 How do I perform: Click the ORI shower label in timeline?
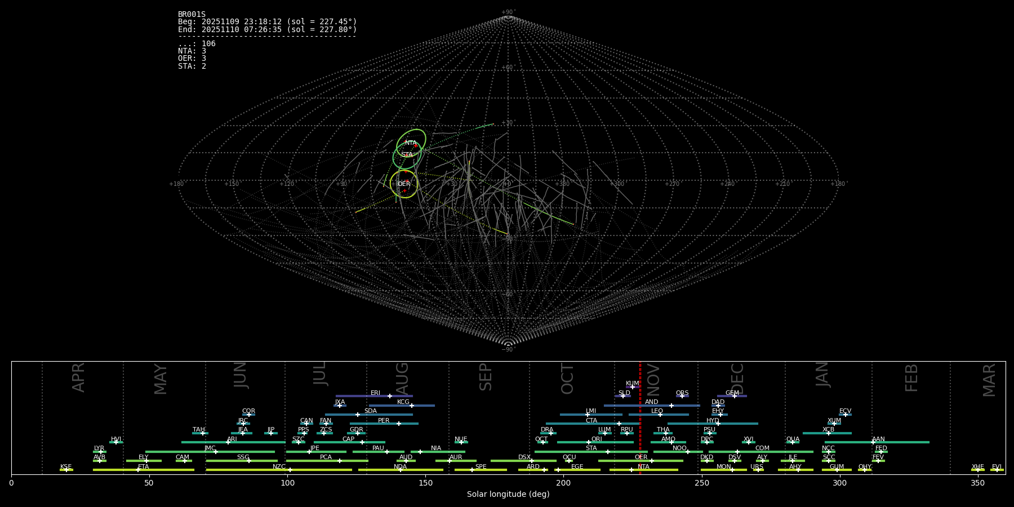point(597,439)
